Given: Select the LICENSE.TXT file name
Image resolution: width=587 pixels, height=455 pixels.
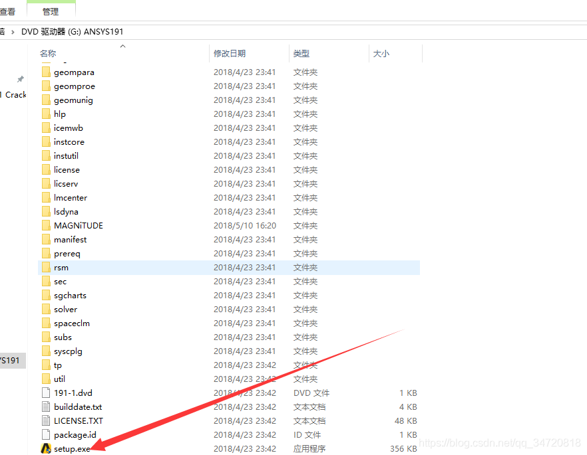Looking at the screenshot, I should point(79,420).
